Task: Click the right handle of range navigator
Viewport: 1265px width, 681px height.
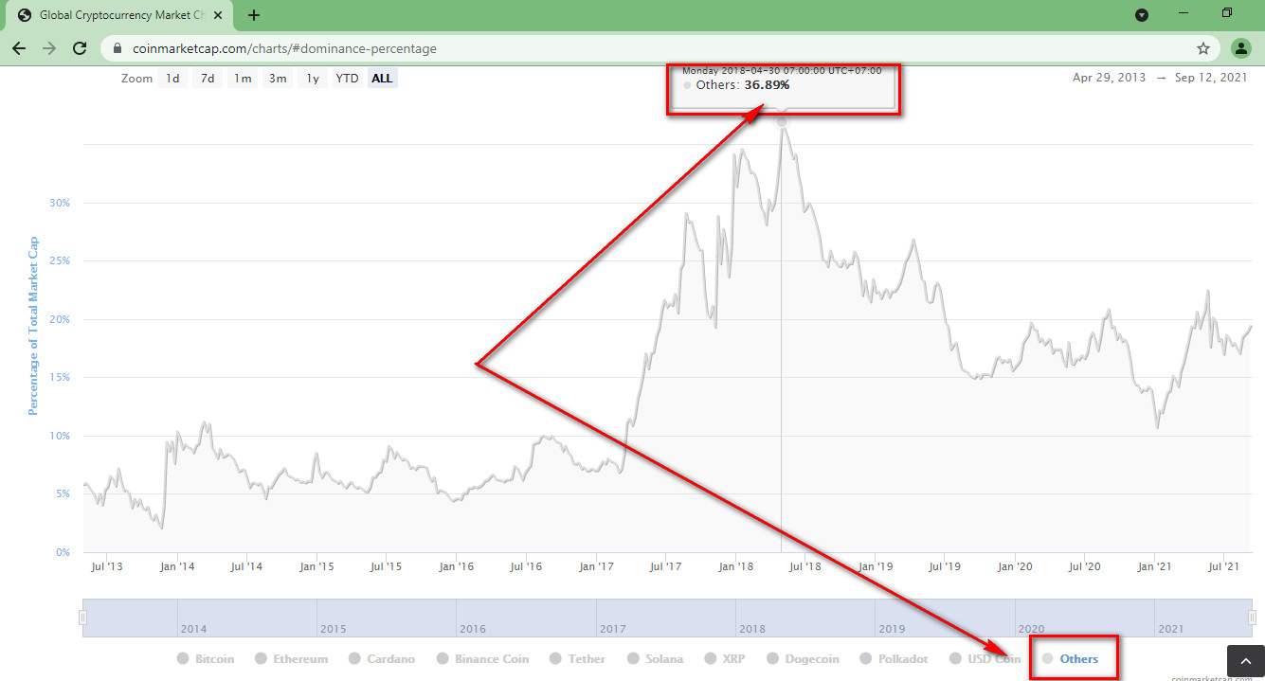Action: click(x=1252, y=618)
